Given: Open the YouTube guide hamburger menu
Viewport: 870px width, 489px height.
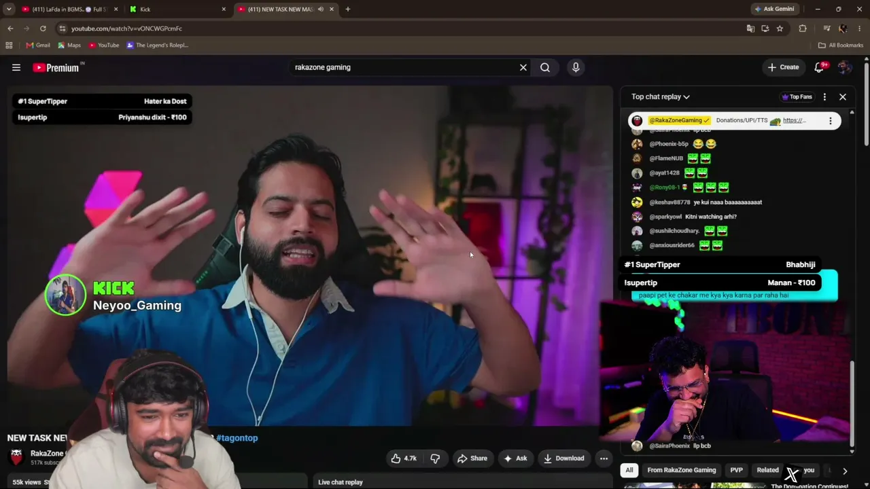Looking at the screenshot, I should 16,67.
